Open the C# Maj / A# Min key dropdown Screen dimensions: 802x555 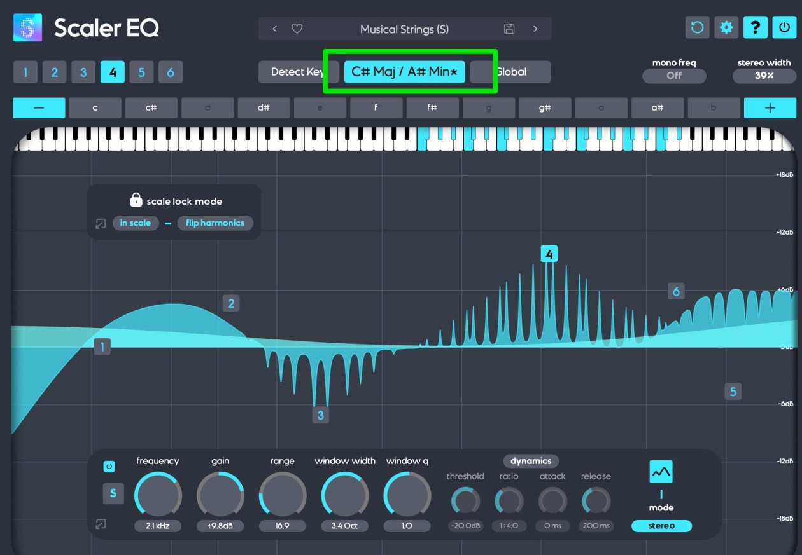point(405,72)
